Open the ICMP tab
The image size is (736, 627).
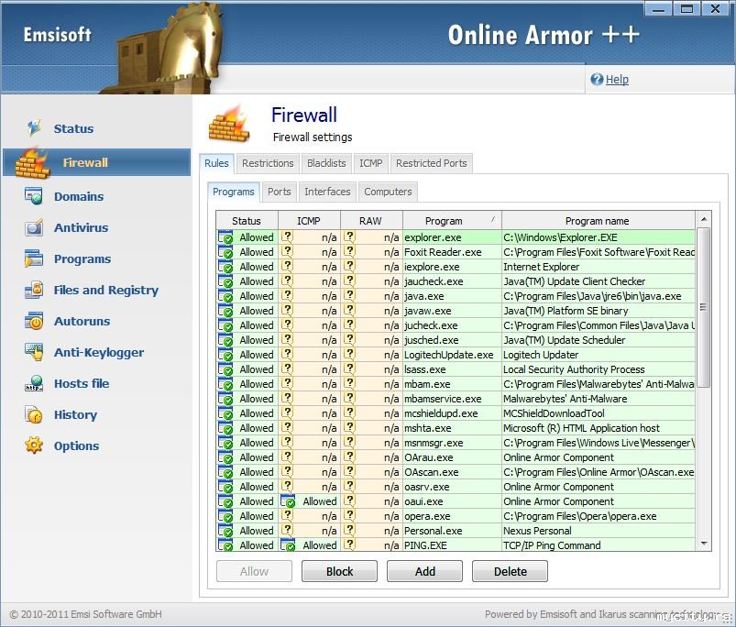point(371,163)
